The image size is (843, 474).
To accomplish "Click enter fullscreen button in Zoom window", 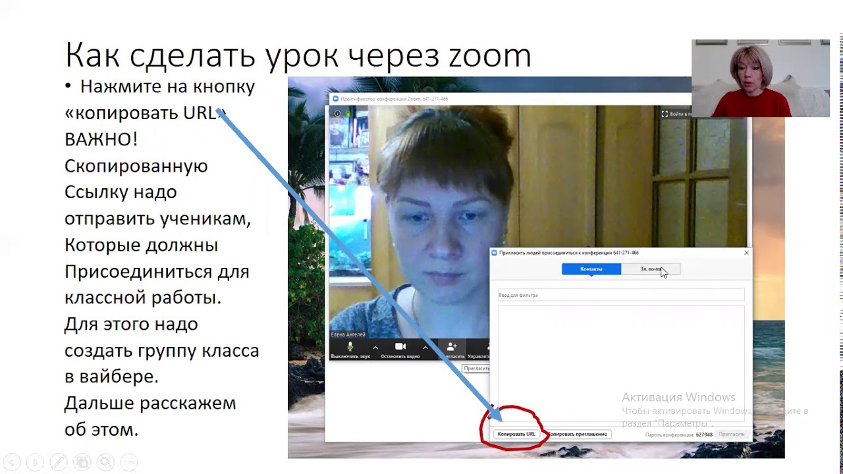I will pos(676,114).
